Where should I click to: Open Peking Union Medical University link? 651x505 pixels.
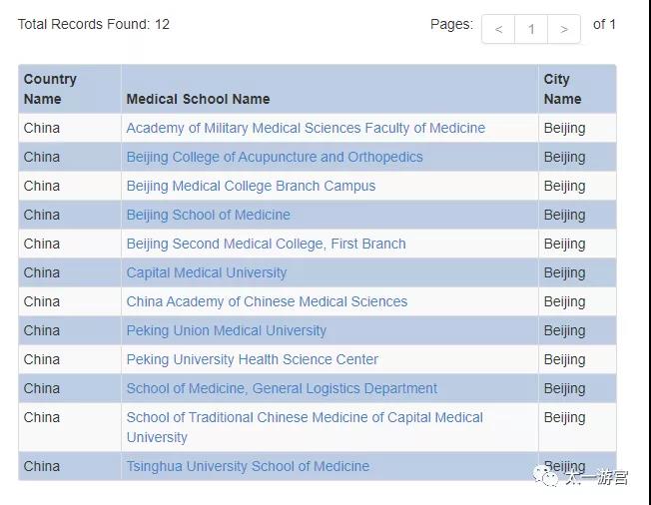227,330
